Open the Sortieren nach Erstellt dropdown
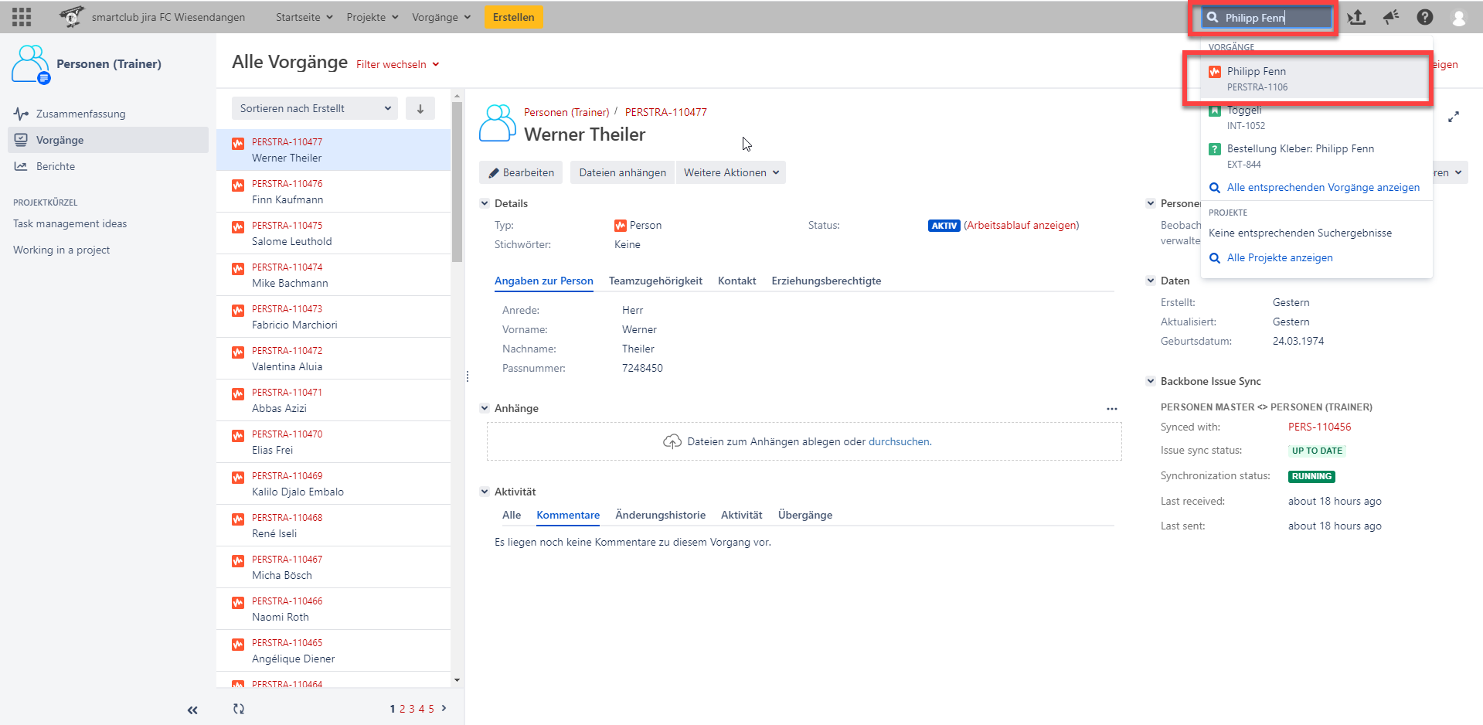The image size is (1483, 725). pos(315,109)
